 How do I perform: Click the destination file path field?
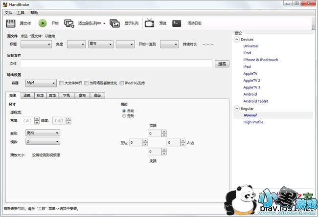click(116, 64)
